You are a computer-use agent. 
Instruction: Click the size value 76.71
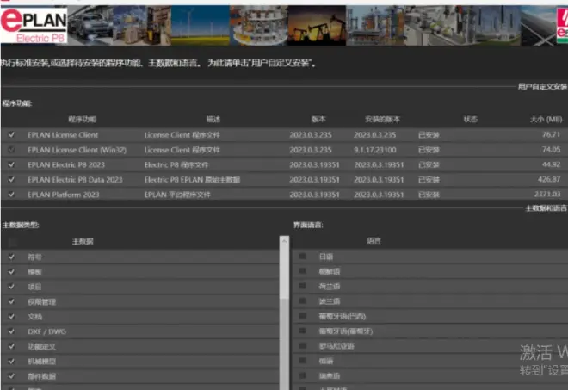551,134
